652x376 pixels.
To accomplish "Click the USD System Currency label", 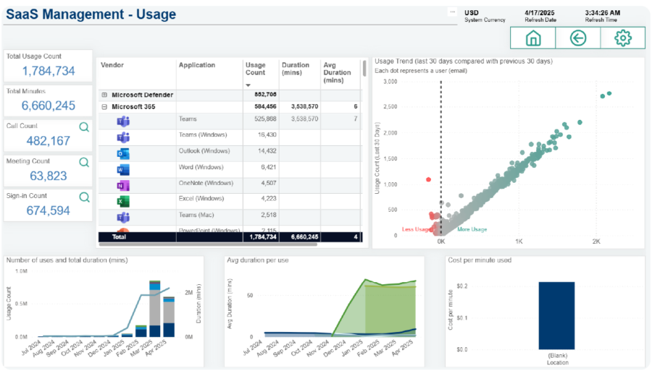I will (x=485, y=16).
